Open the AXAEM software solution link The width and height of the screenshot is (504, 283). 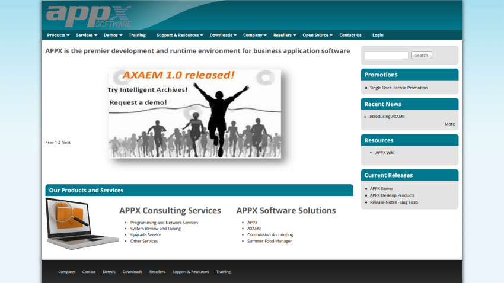[254, 229]
